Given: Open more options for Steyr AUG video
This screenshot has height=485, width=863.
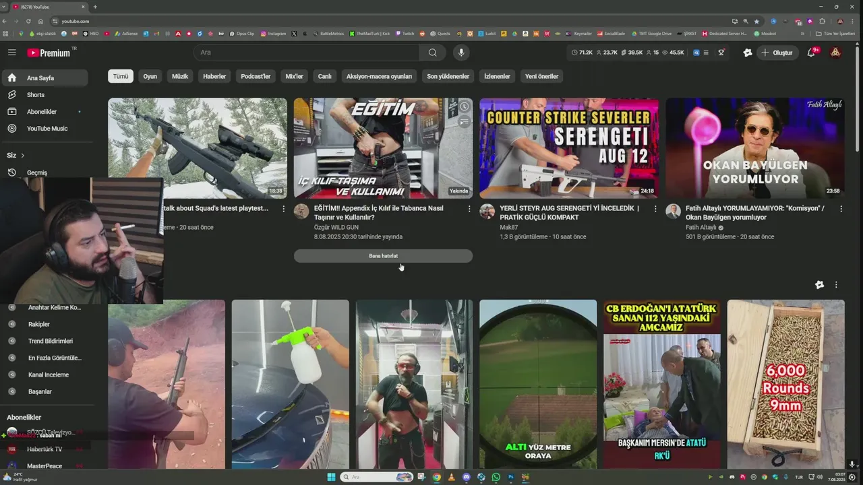Looking at the screenshot, I should click(x=655, y=209).
